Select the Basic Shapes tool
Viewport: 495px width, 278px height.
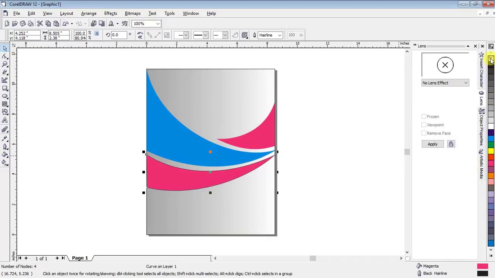coord(5,112)
